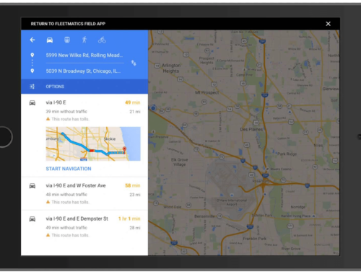Viewport: 361px width, 274px height.
Task: Return to Fleetmatics Field App
Action: pos(68,24)
